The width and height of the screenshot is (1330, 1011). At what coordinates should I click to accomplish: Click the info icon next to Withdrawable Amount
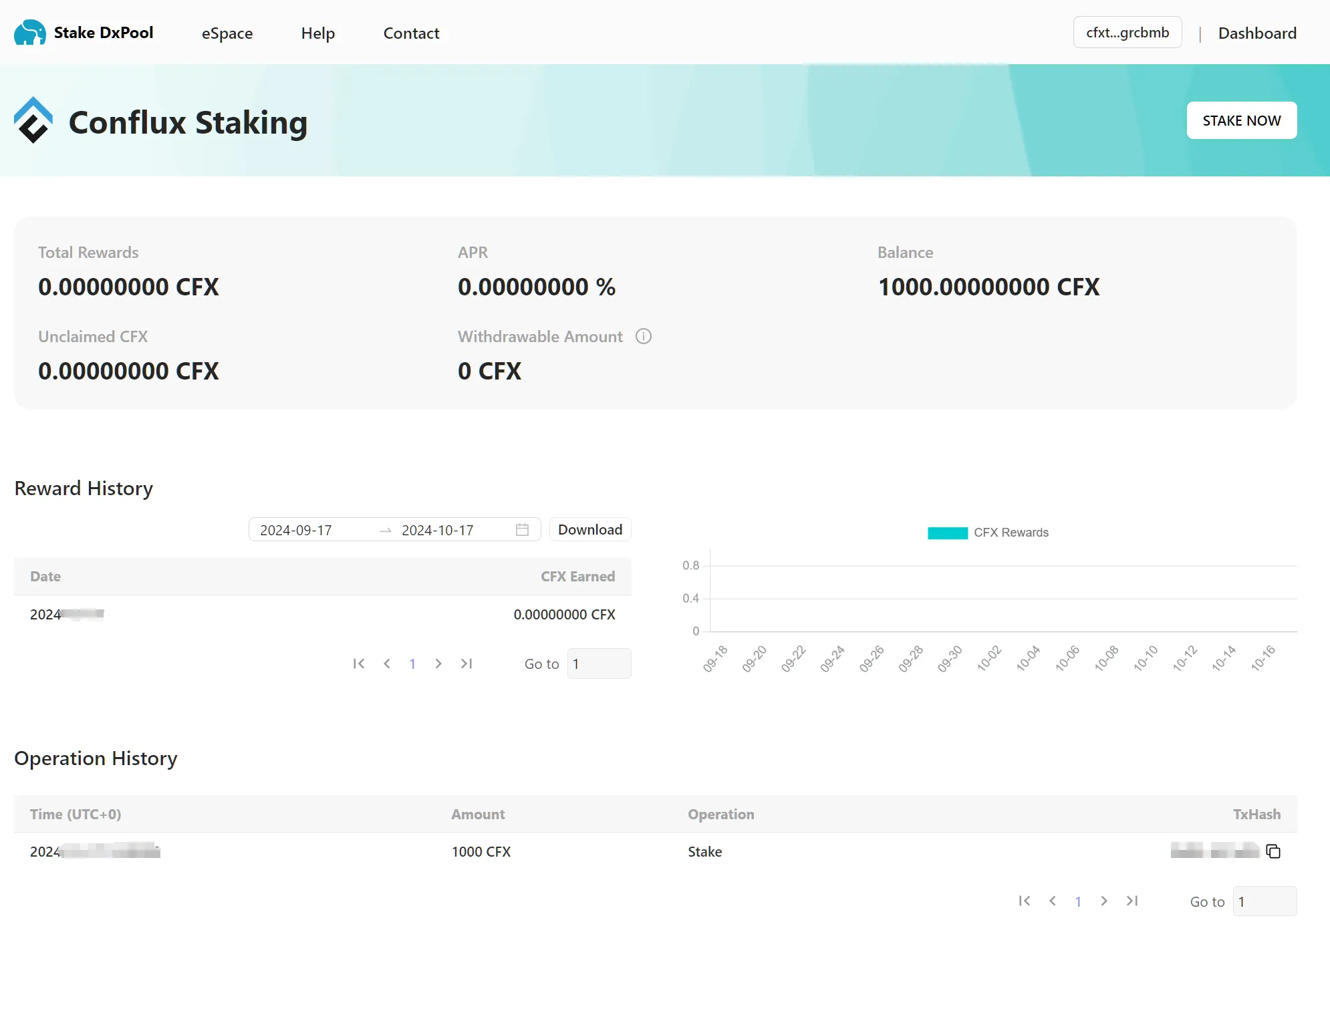[644, 336]
